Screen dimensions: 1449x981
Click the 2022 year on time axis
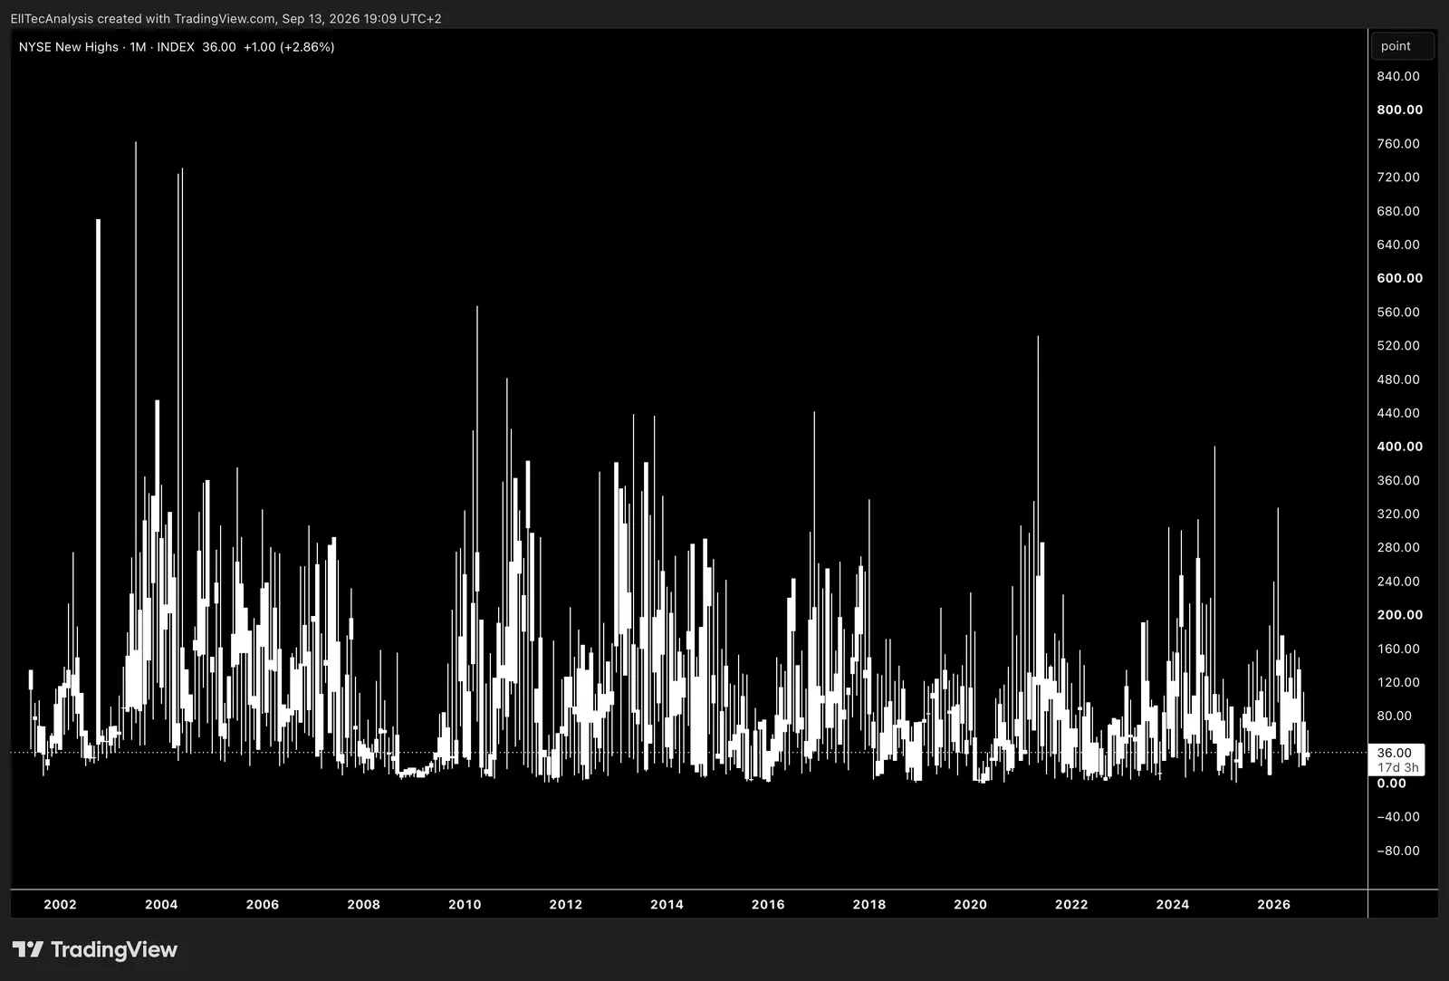1071,904
